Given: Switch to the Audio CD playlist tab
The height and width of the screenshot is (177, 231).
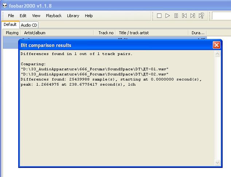Looking at the screenshot, I should pyautogui.click(x=29, y=25).
